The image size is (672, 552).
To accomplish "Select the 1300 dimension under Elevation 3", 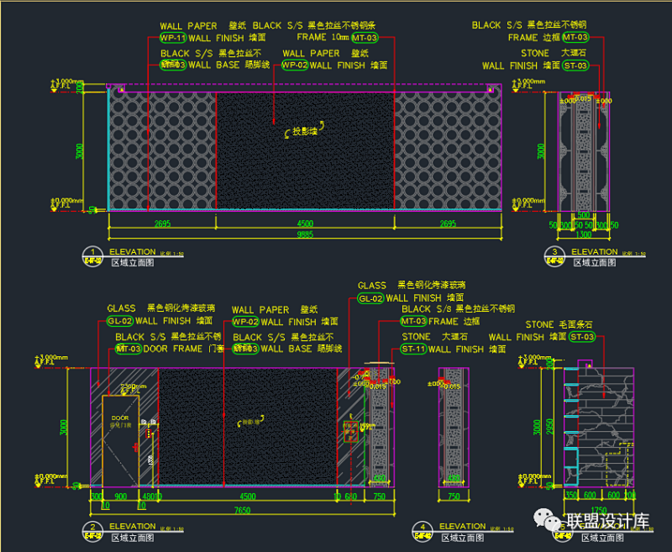I will (583, 235).
